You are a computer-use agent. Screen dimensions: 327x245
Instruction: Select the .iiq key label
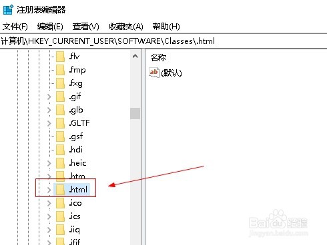point(74,230)
